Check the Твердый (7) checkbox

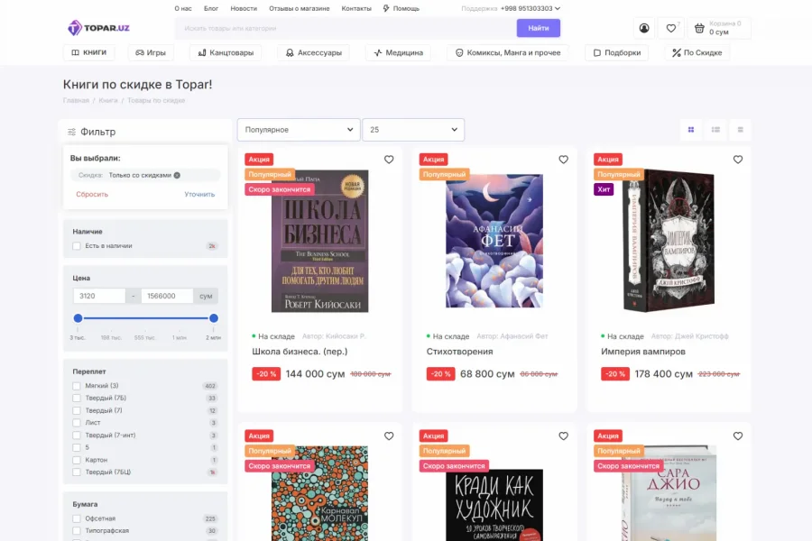(x=77, y=410)
